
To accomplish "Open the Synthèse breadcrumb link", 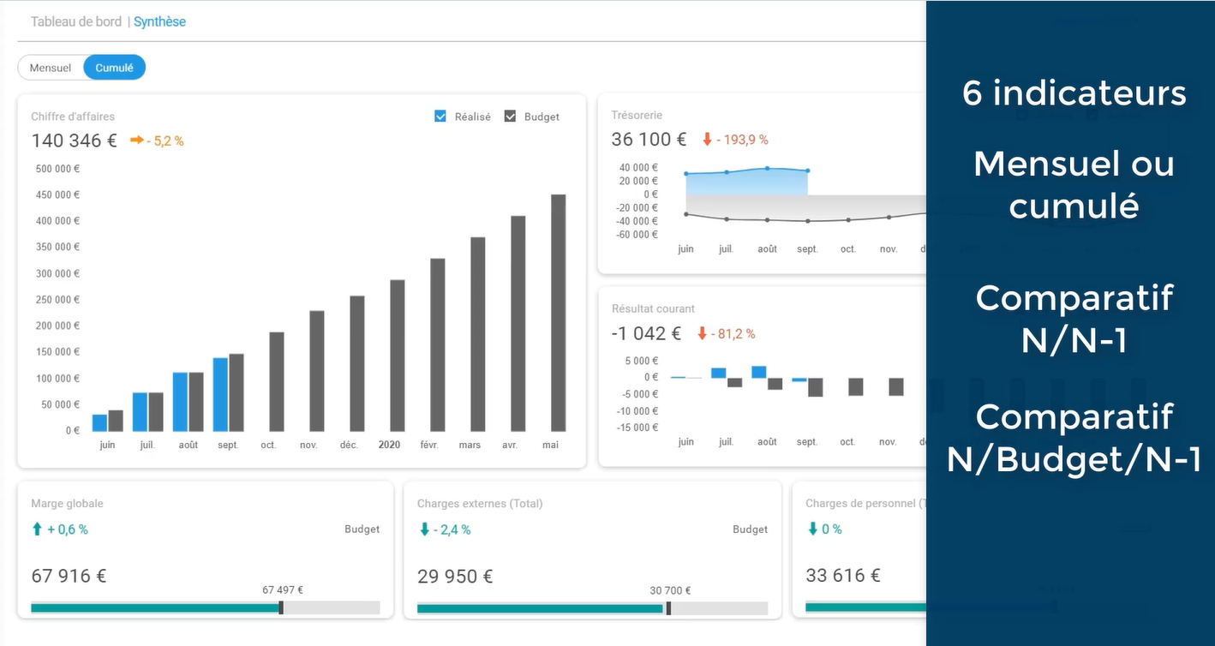I will (x=159, y=21).
